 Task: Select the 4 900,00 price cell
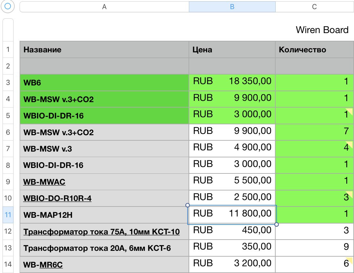pyautogui.click(x=232, y=149)
